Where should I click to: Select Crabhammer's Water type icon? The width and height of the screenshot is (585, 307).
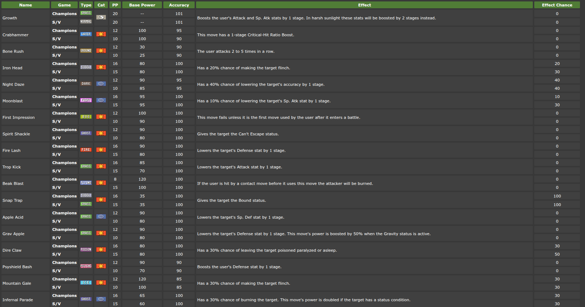pos(86,34)
